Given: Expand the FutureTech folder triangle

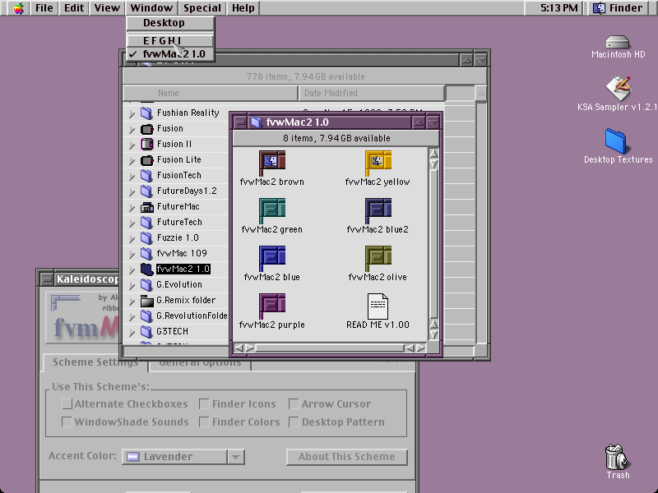Looking at the screenshot, I should point(132,223).
